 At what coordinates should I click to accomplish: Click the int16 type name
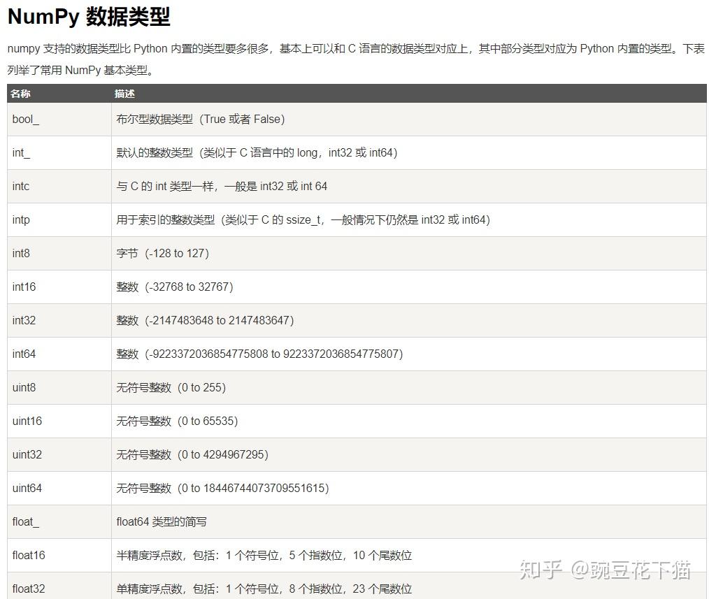(24, 287)
